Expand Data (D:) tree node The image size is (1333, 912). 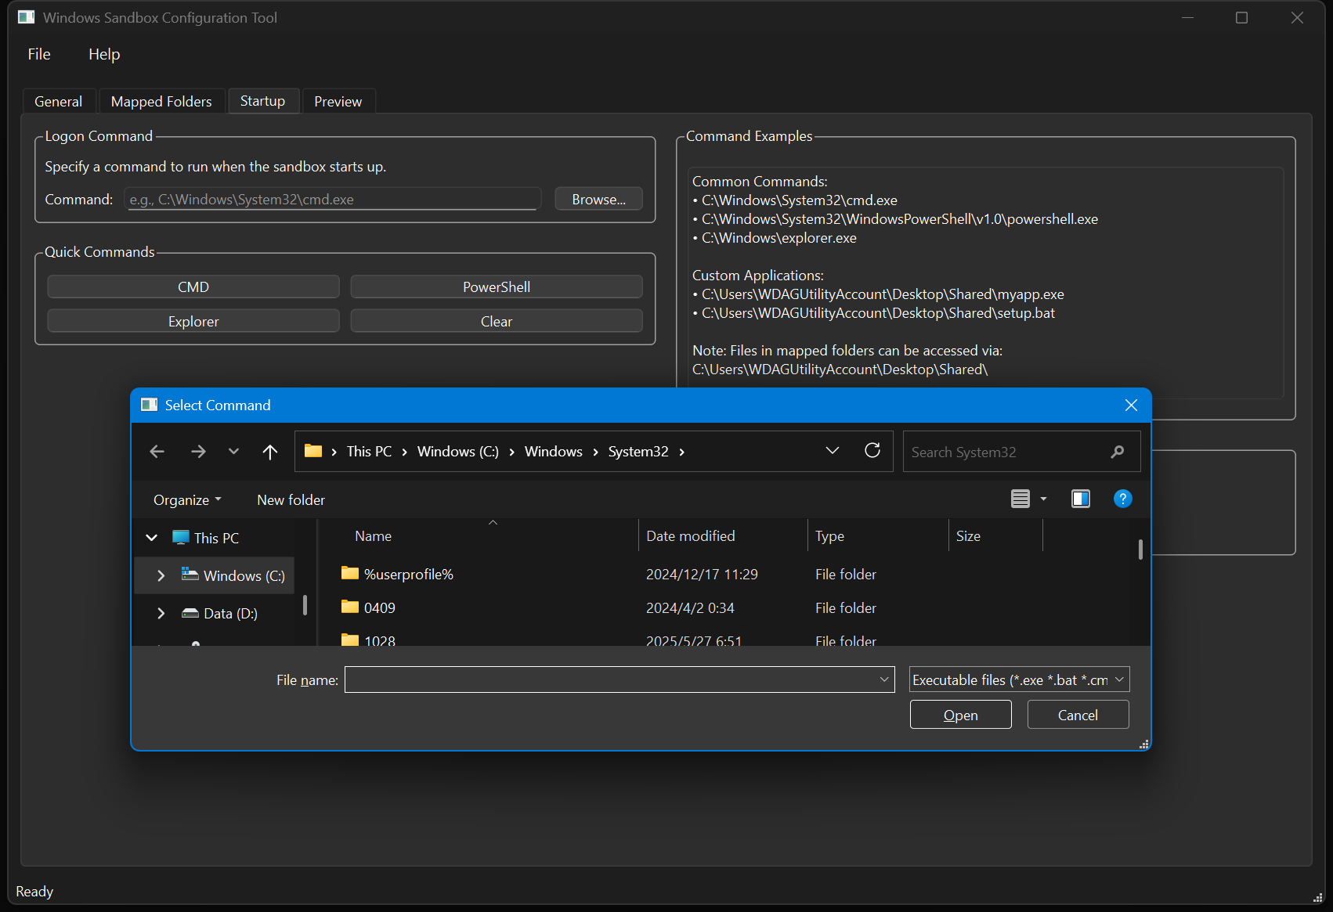click(161, 613)
